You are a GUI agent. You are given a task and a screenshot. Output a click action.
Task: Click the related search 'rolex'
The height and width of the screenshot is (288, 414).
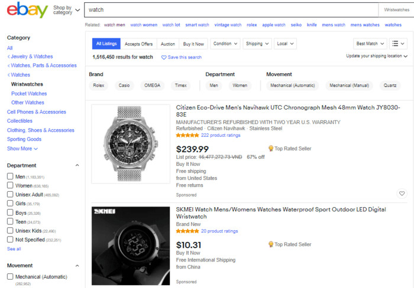[252, 25]
